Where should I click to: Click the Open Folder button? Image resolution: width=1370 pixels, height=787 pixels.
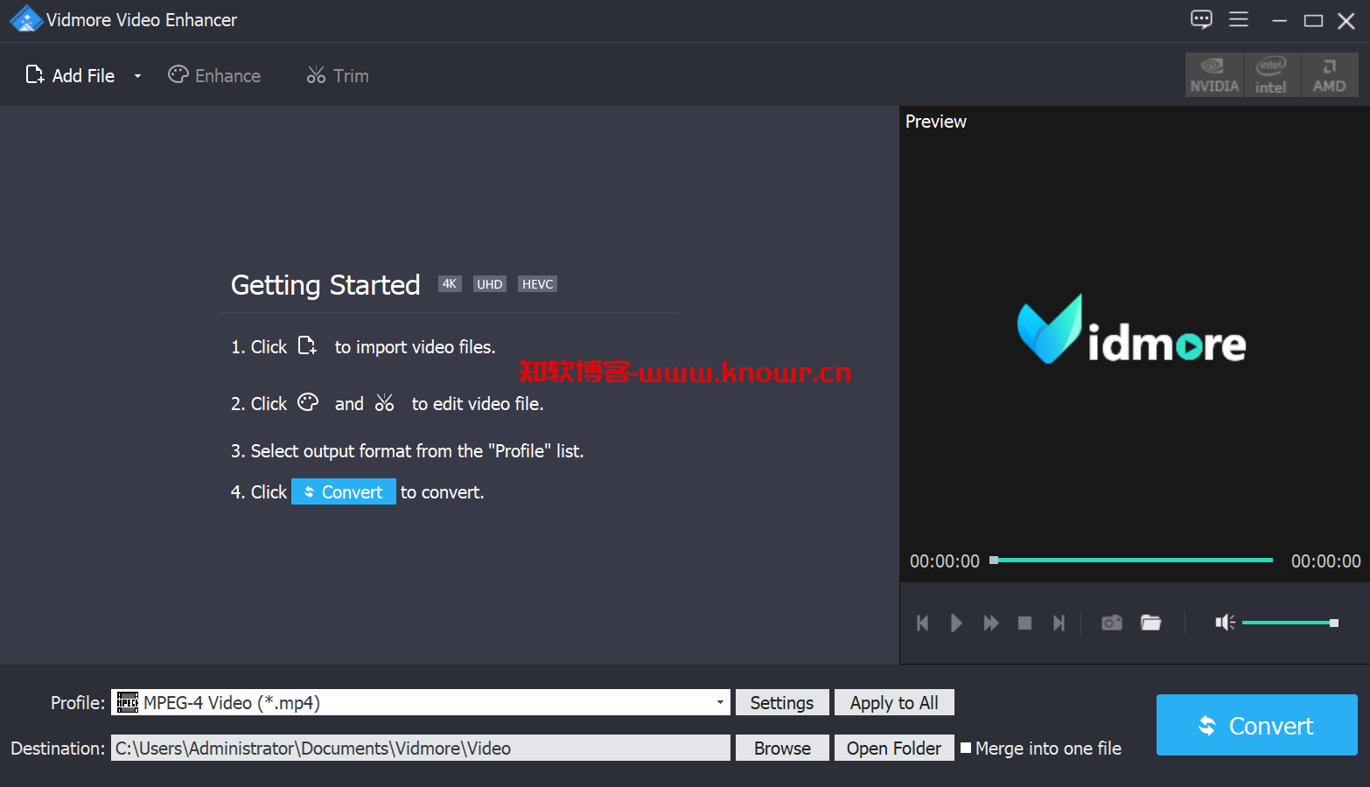pyautogui.click(x=894, y=748)
